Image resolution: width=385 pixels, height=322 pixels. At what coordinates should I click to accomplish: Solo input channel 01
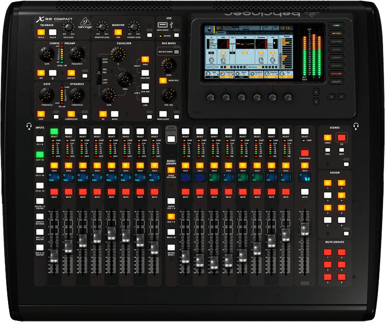tap(54, 165)
